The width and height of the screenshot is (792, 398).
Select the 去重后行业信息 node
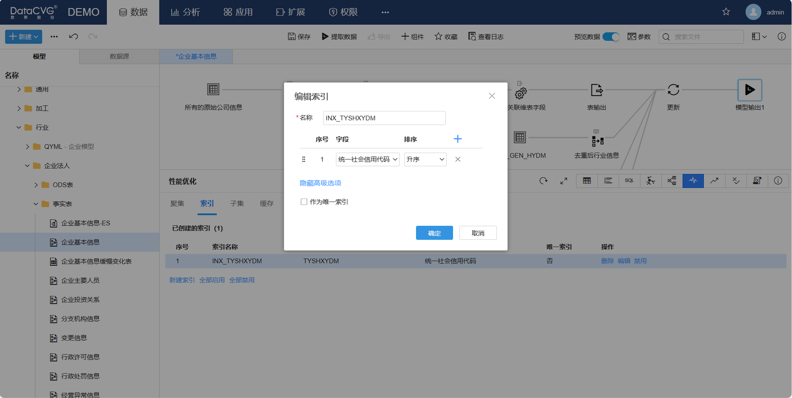tap(597, 140)
